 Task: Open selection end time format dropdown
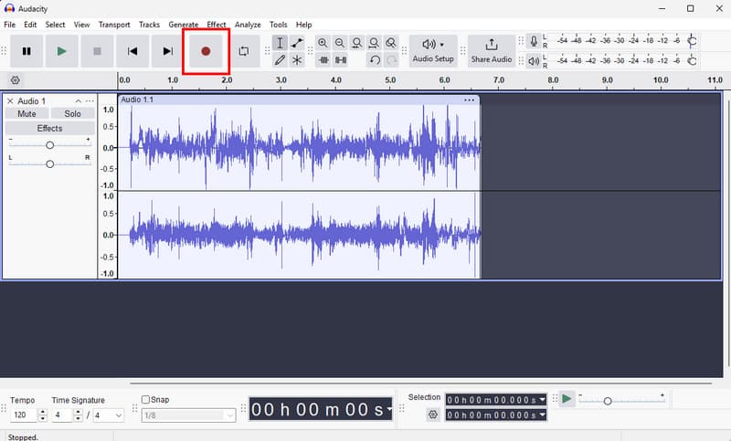[x=542, y=415]
